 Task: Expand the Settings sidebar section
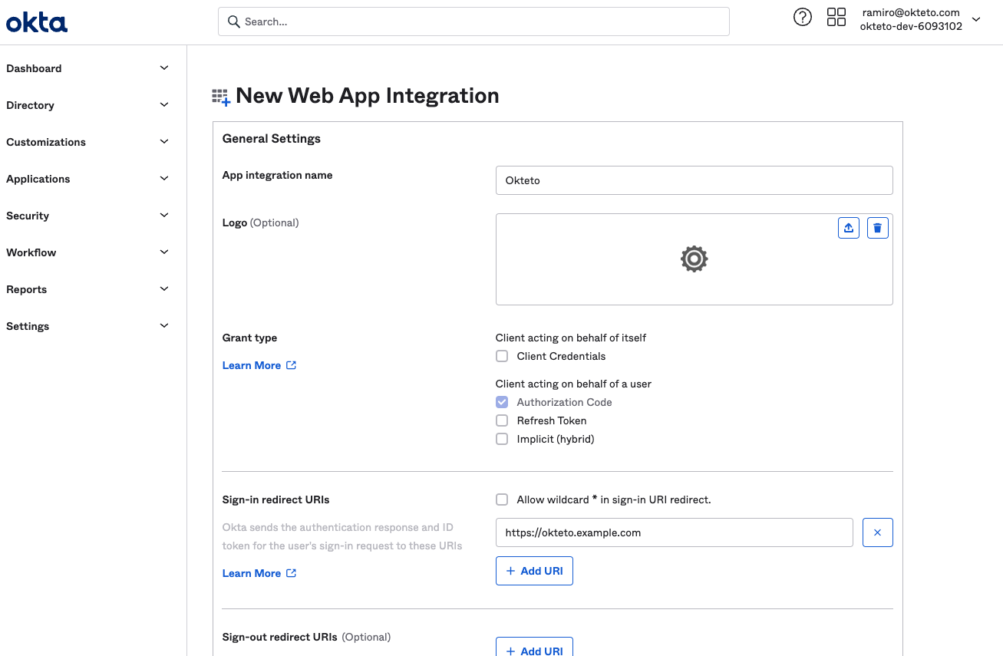pos(87,326)
